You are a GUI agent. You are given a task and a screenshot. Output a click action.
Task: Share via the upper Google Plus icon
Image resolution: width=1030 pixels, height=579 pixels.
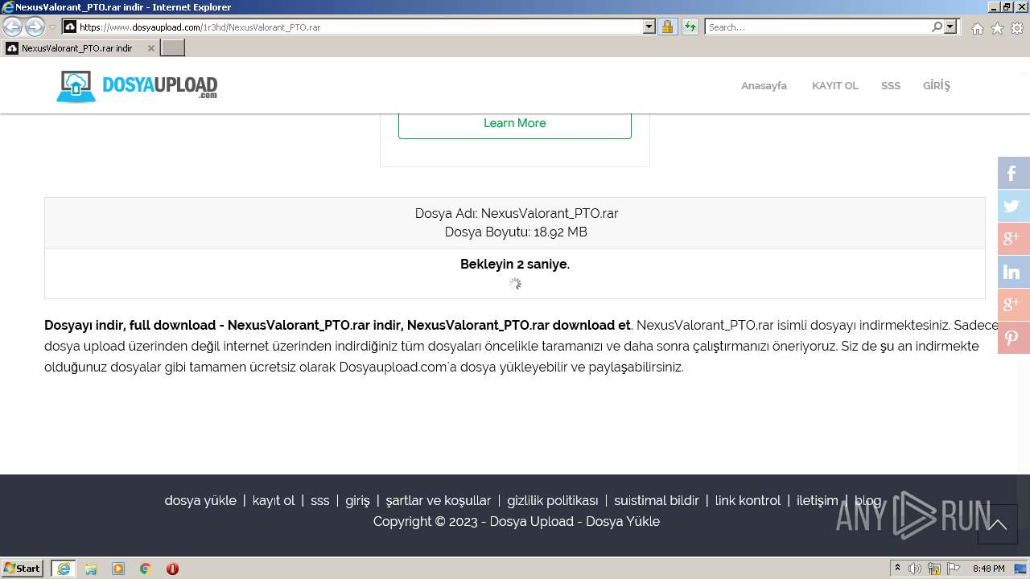1014,239
